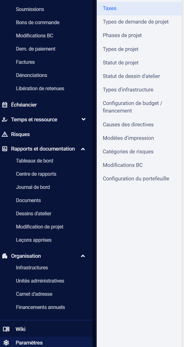
Task: Click the Rapports et documentation chart icon
Action: 5,149
